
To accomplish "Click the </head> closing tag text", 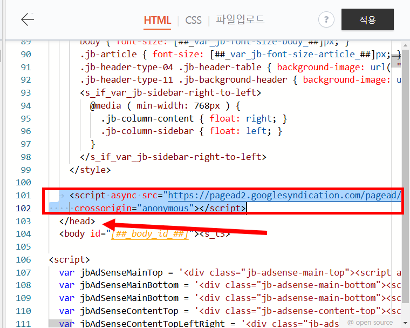I will pos(77,222).
